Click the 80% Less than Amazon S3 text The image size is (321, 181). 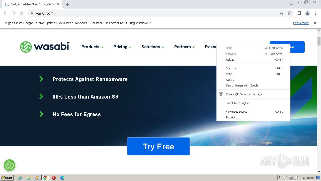click(85, 97)
